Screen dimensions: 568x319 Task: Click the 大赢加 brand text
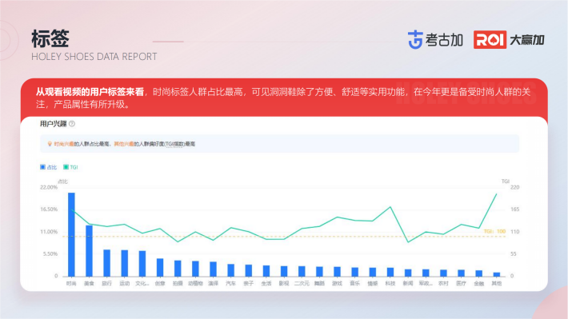[527, 40]
